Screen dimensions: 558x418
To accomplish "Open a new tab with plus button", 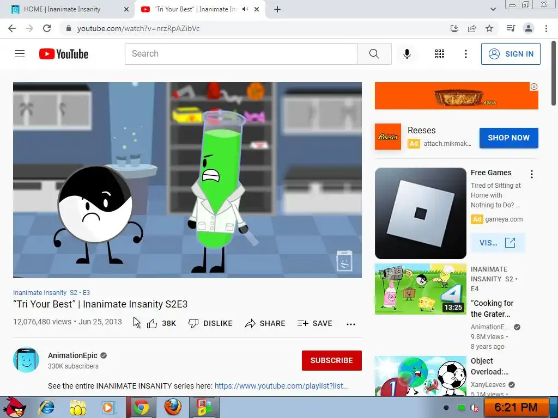I will click(x=277, y=9).
